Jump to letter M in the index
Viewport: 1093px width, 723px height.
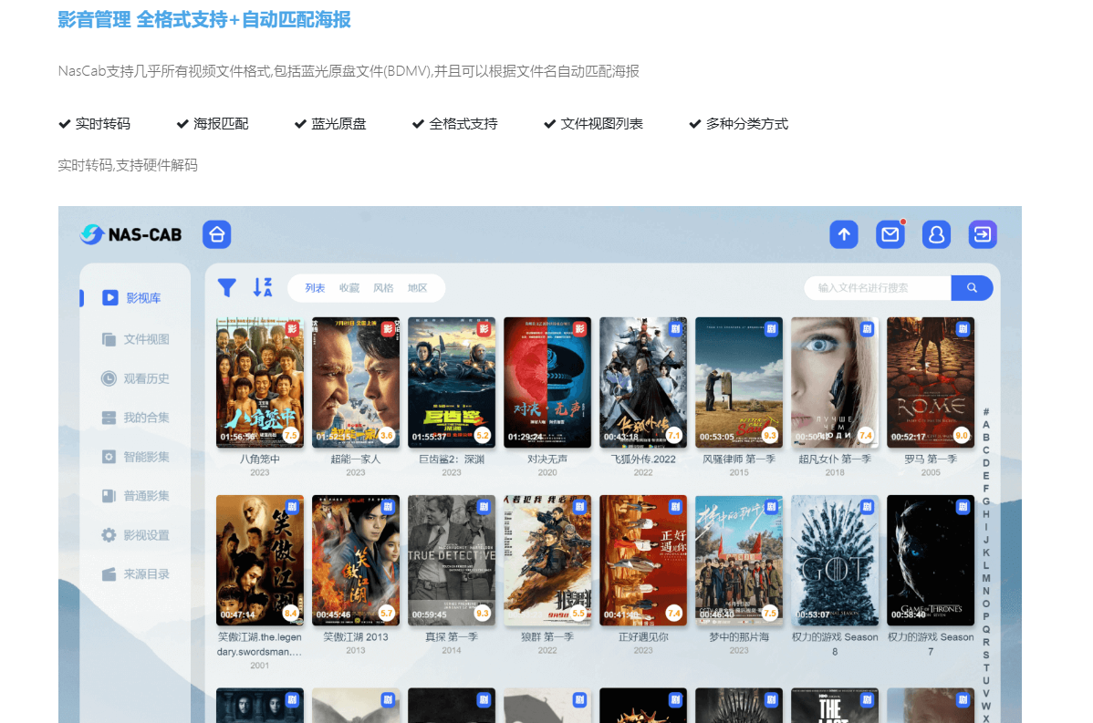(x=986, y=578)
